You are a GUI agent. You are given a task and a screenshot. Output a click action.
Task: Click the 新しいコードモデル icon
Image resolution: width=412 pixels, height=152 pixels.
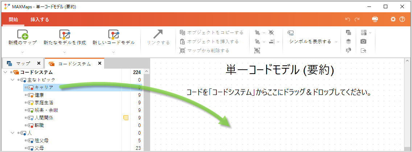click(114, 34)
